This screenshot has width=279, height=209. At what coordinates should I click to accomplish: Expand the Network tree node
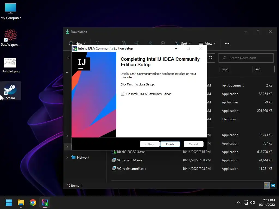click(67, 158)
